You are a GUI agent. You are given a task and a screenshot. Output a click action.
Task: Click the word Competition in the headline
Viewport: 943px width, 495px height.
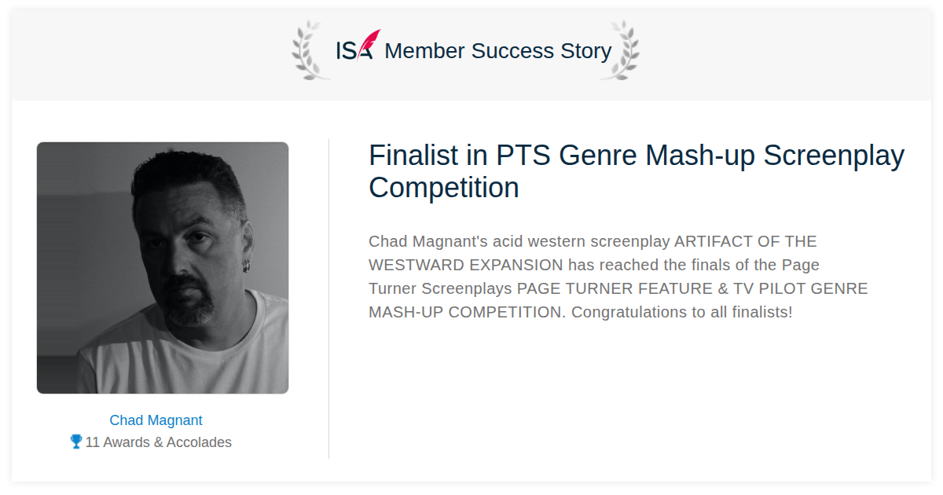[x=444, y=188]
